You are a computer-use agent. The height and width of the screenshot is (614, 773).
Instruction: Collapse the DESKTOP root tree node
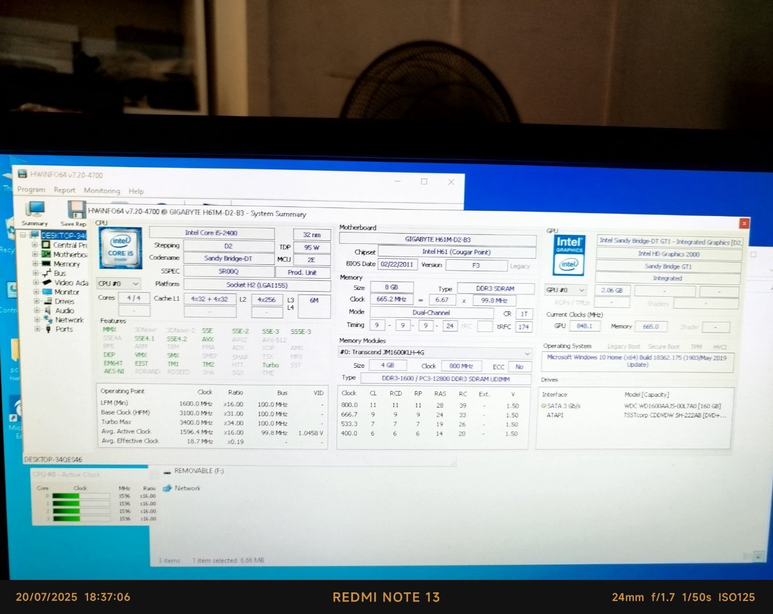click(x=23, y=235)
